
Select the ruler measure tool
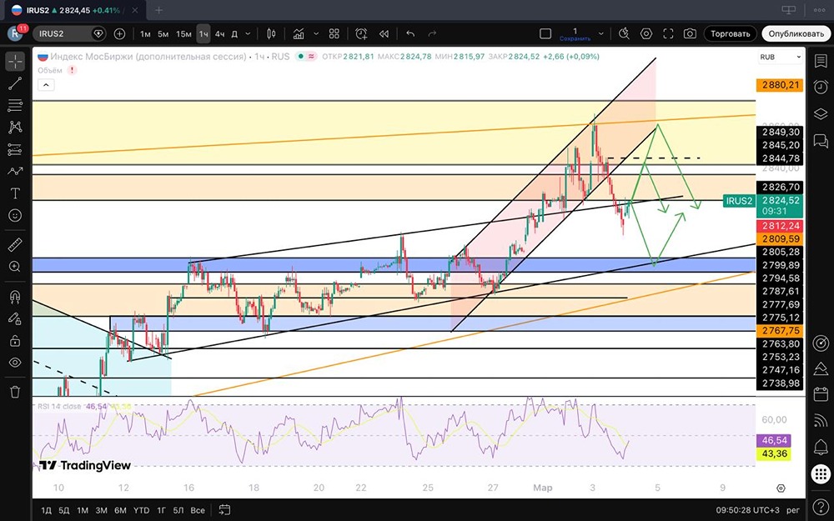point(15,245)
